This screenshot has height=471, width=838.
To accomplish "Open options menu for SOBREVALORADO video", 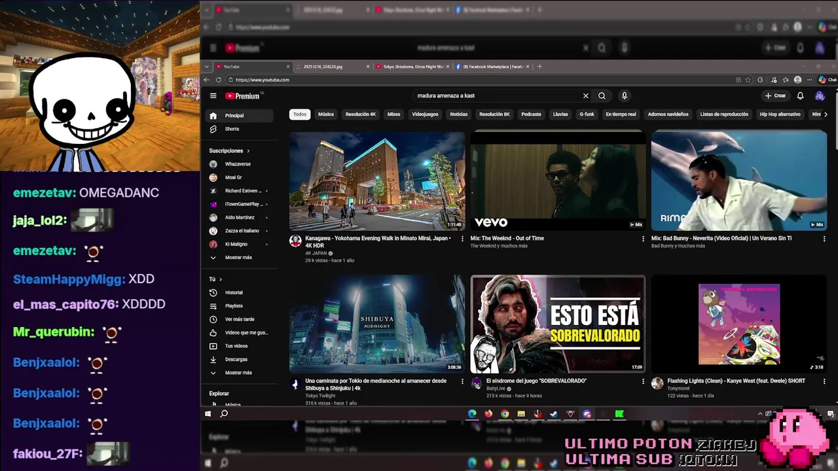I will click(x=643, y=381).
